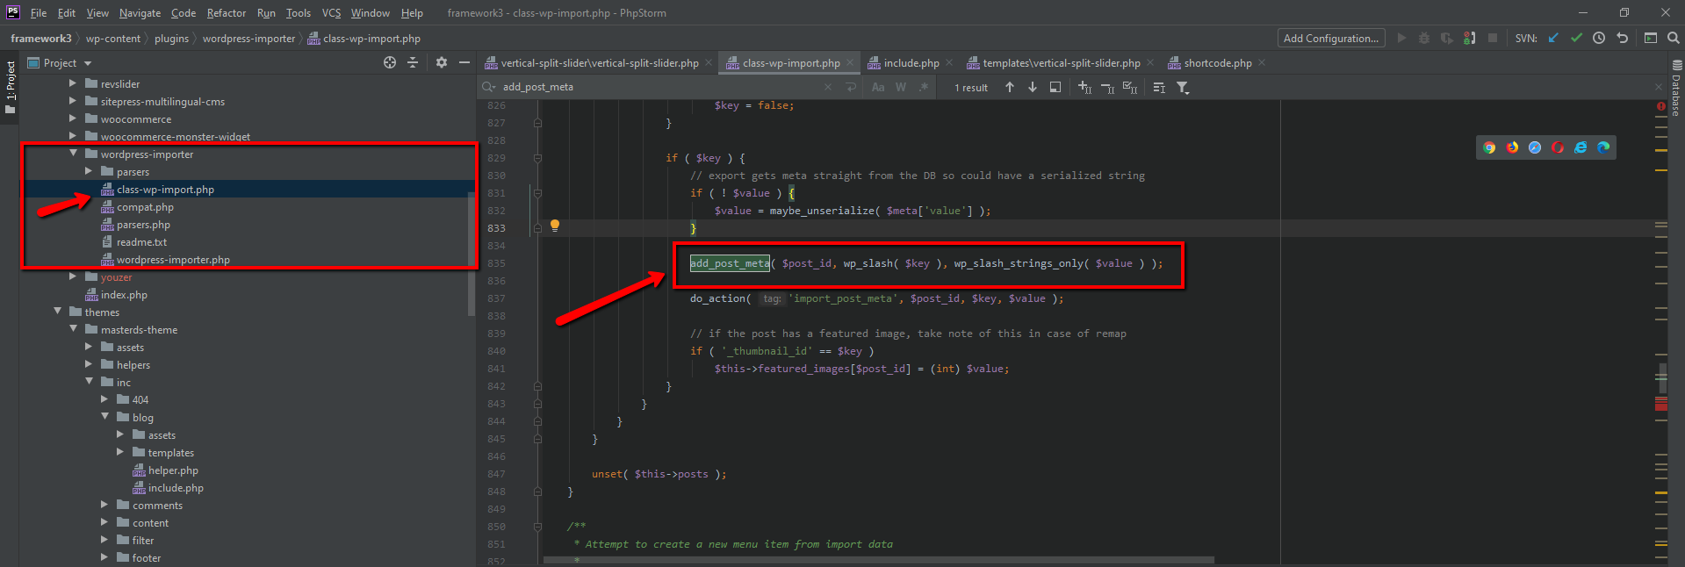Image resolution: width=1685 pixels, height=567 pixels.
Task: Expand the youzer folder
Action: (73, 276)
